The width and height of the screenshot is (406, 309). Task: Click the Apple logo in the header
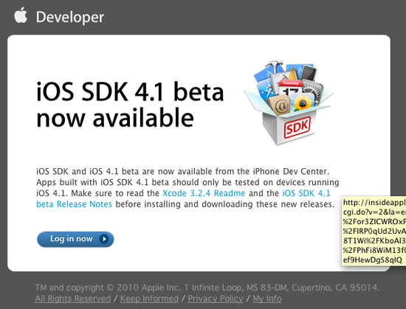[x=21, y=15]
